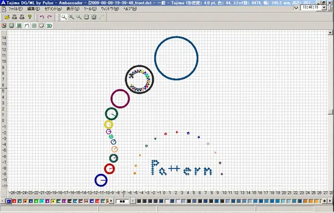Select needle color 7 cyan swatch
Screen dimensions: 334x213
(42, 201)
